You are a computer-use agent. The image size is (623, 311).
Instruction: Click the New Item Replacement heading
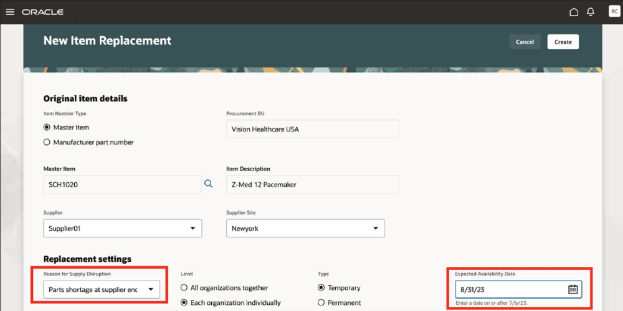tap(107, 40)
